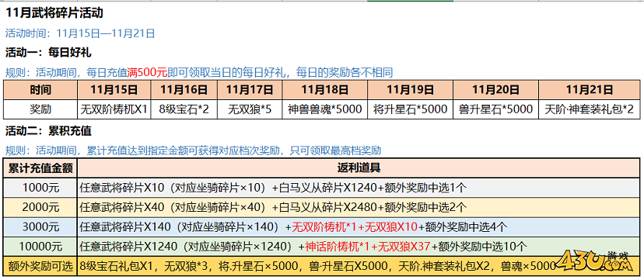The image size is (644, 280).
Task: Click the 10000元 tier cell
Action: point(40,247)
